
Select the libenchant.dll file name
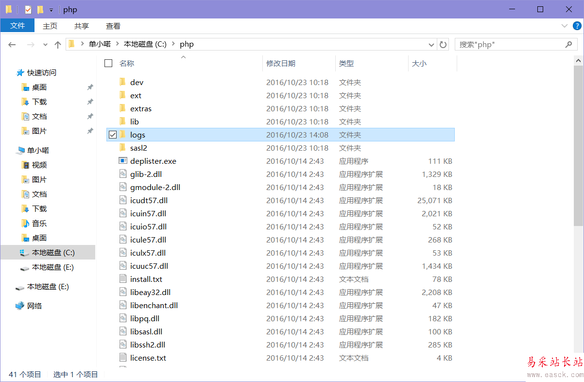[x=154, y=305]
